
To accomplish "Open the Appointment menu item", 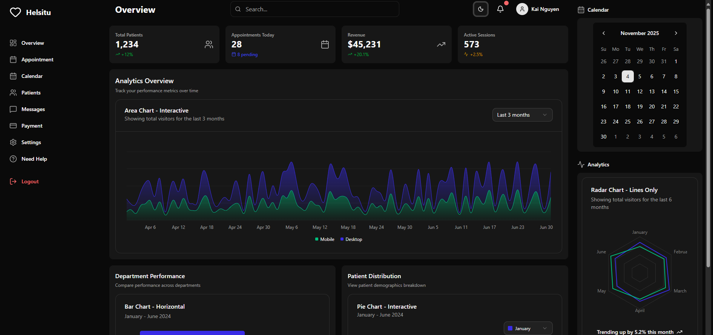I will 37,59.
